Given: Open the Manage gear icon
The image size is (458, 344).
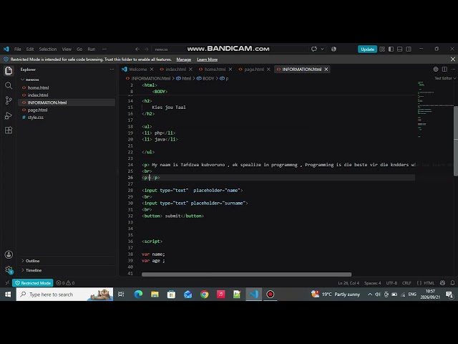Looking at the screenshot, I should pos(9,269).
